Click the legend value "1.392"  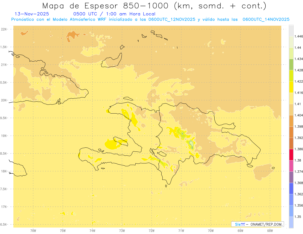pyautogui.click(x=299, y=138)
